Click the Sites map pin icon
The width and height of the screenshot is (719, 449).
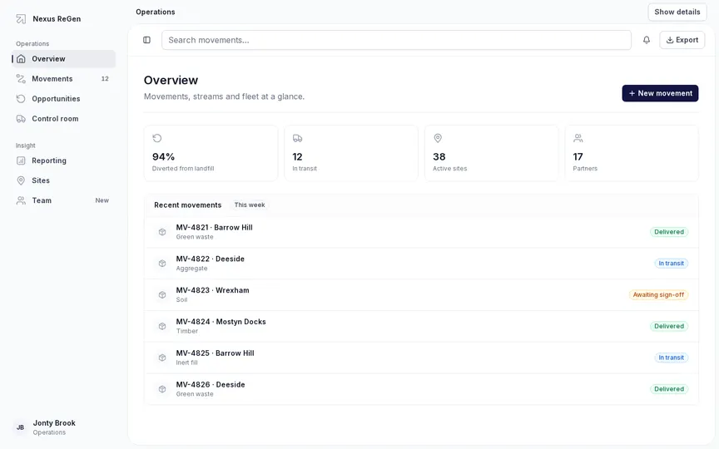pos(21,180)
